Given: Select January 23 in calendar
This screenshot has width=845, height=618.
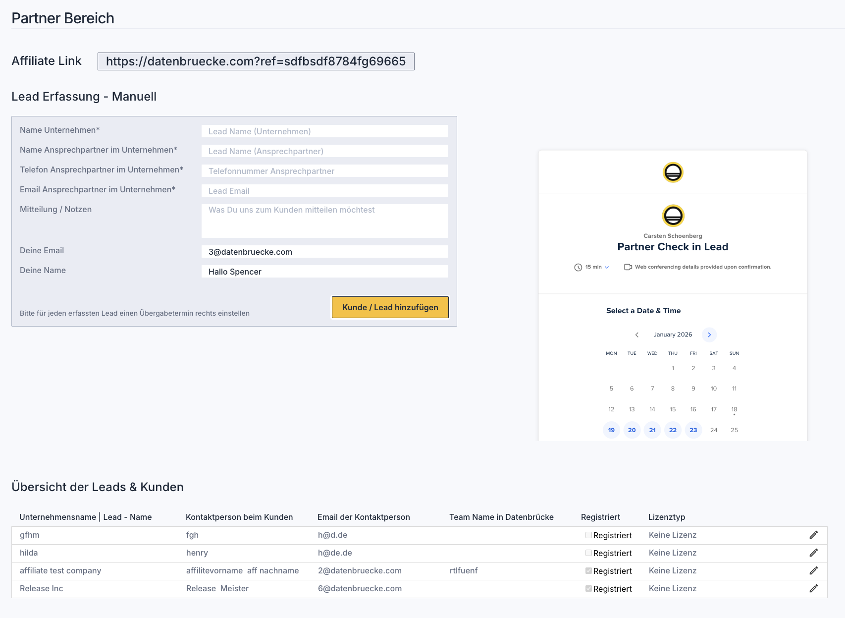Looking at the screenshot, I should 693,430.
